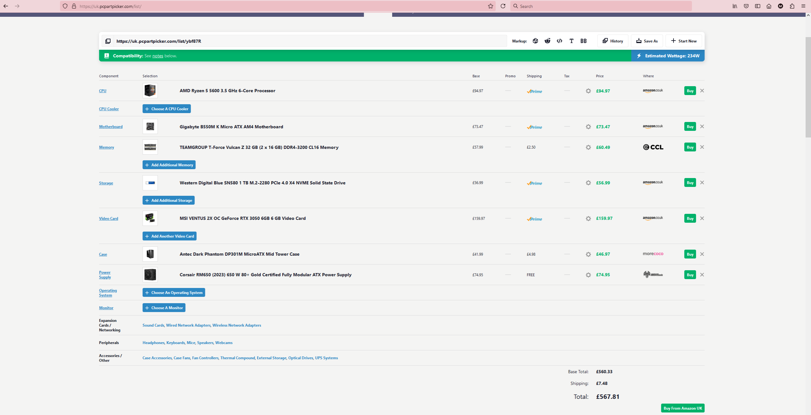
Task: Click Add Additional Memory button
Action: (169, 165)
